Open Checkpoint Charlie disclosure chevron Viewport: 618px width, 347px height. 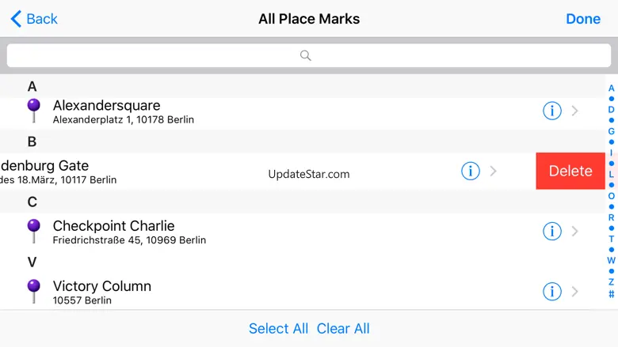[x=575, y=232]
